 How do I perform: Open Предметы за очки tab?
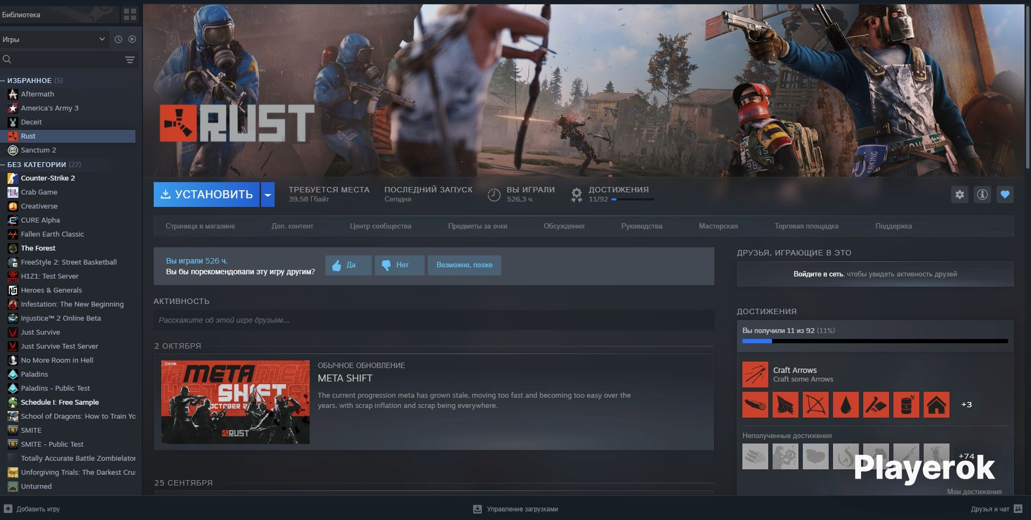click(477, 226)
